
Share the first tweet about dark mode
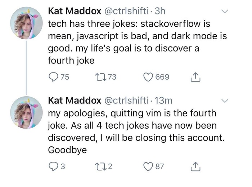(195, 77)
